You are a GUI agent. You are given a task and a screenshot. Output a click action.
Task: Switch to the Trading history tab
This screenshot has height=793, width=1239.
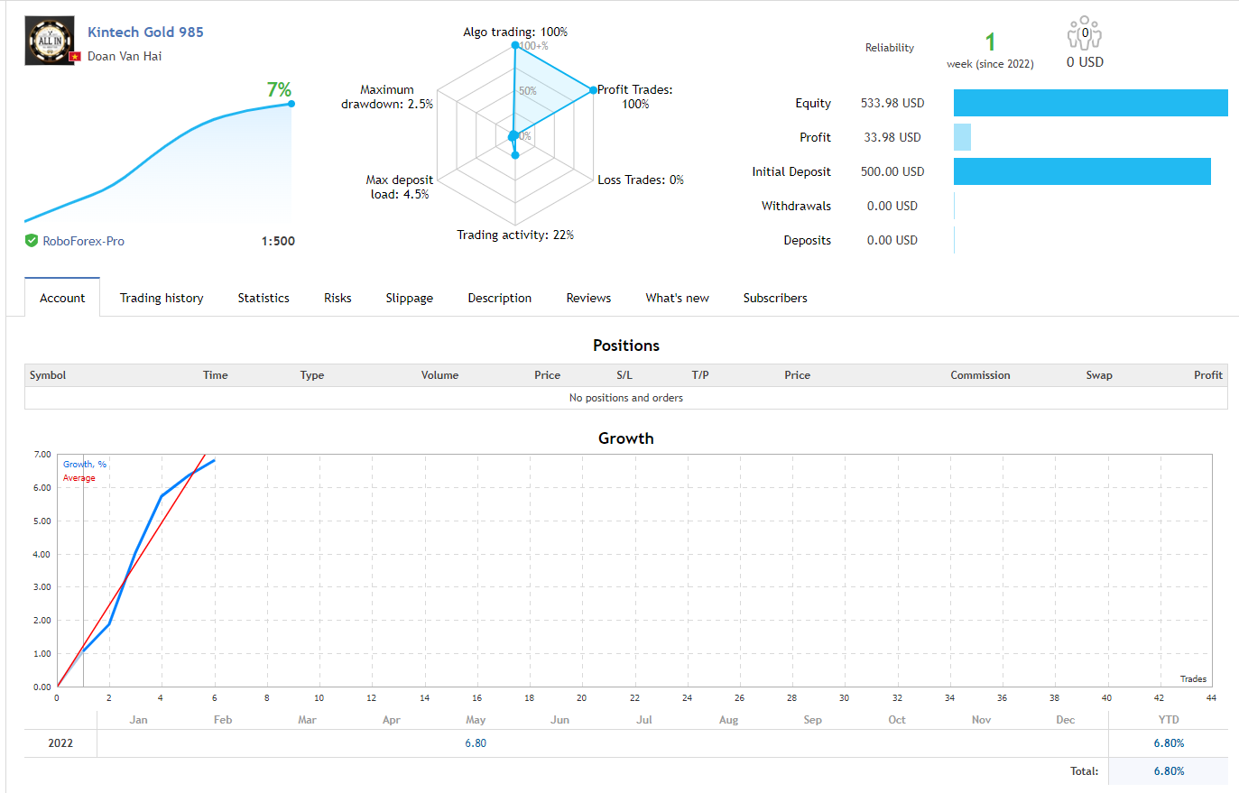pos(162,298)
